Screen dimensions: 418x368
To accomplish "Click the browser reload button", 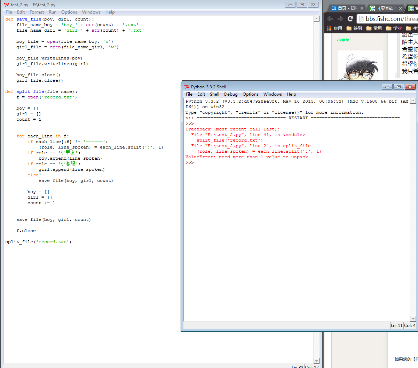I will [x=350, y=19].
